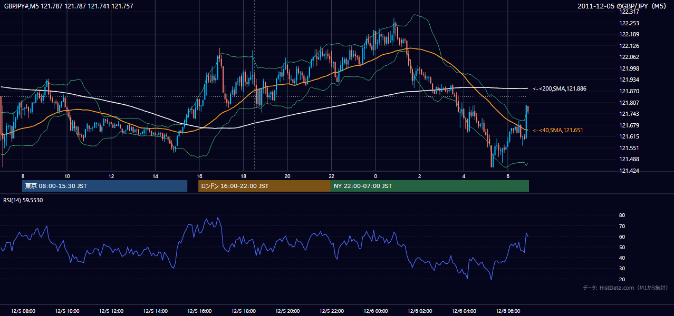Viewport: 674px width, 316px height.
Task: Click RSI scale value 50
Action: point(622,248)
